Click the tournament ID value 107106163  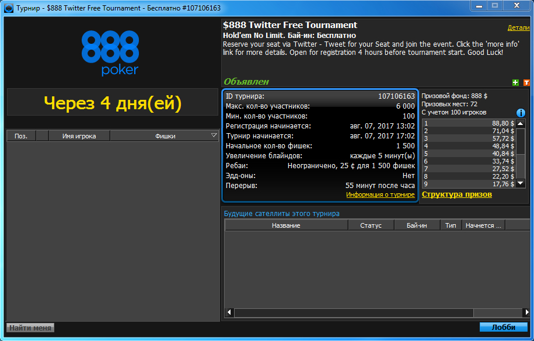click(396, 96)
